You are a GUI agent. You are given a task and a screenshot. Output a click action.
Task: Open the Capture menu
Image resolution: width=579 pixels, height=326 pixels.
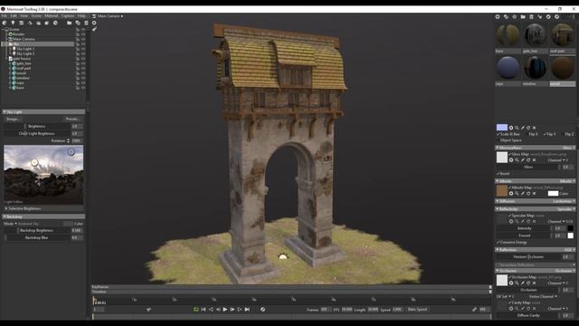68,16
